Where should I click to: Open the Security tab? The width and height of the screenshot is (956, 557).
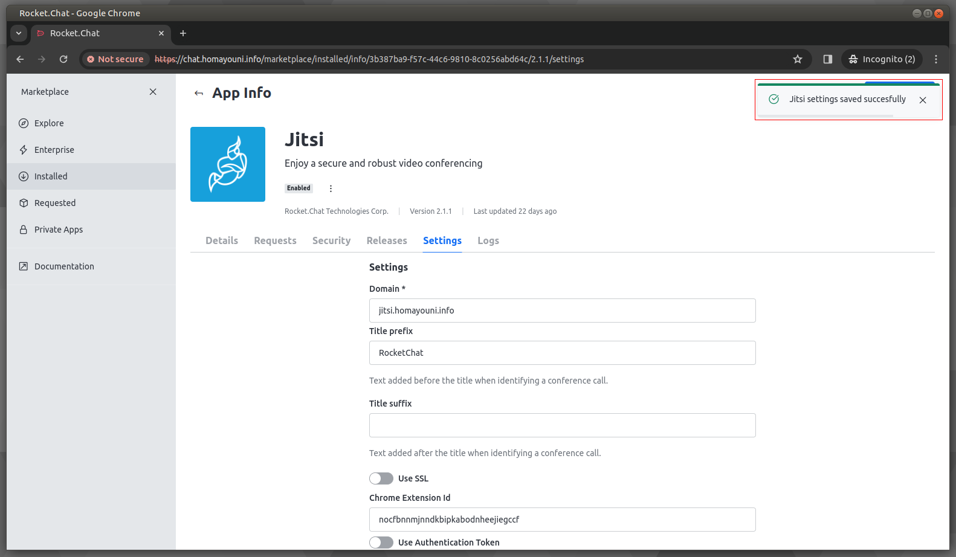(x=331, y=240)
